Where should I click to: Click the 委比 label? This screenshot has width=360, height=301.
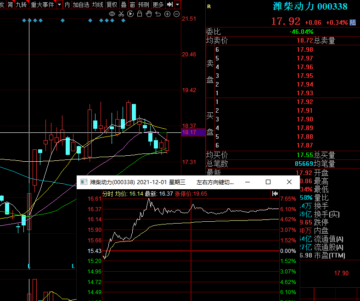(x=213, y=32)
